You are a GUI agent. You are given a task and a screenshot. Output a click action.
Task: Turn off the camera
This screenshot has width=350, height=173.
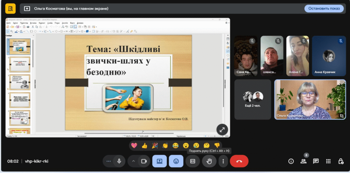[x=144, y=161]
